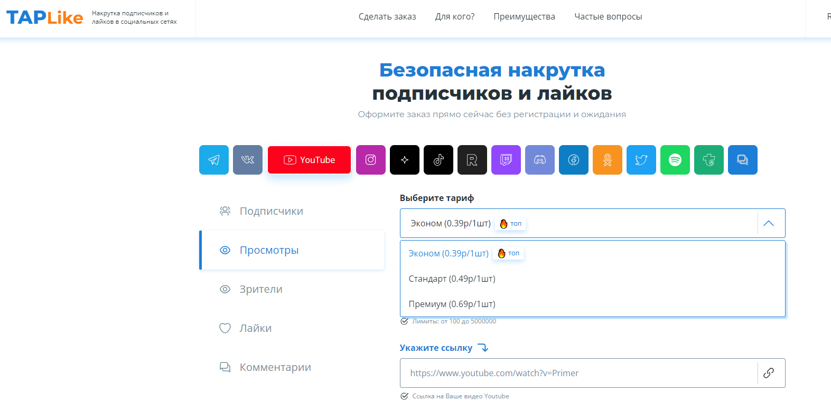Click the Накрутка подписчиков и лайков tagline
Viewport: 831px width, 411px height.
click(x=134, y=17)
